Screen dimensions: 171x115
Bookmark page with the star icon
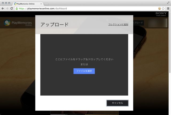coord(163,9)
